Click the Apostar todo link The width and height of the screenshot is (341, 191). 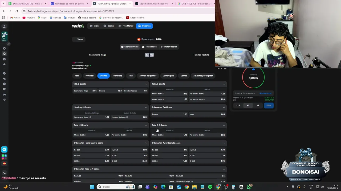tap(265, 93)
